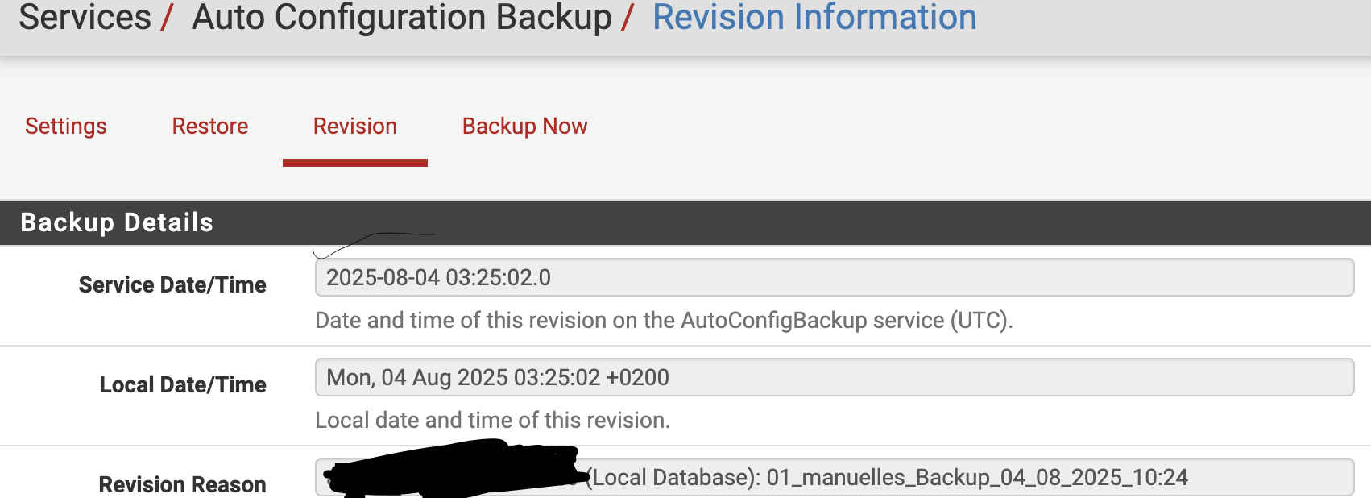Switch to the Settings tab
This screenshot has width=1371, height=498.
(x=66, y=127)
